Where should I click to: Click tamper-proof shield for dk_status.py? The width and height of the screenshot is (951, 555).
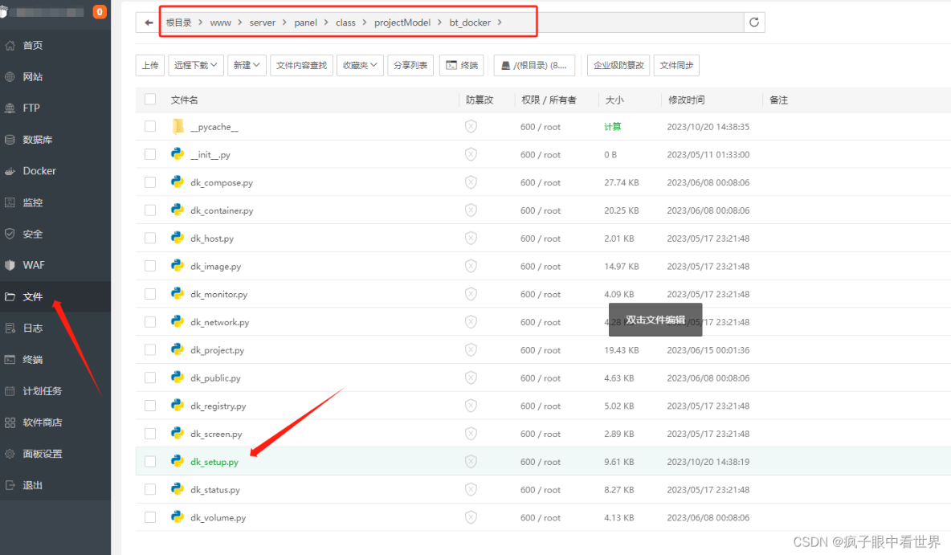click(x=471, y=489)
